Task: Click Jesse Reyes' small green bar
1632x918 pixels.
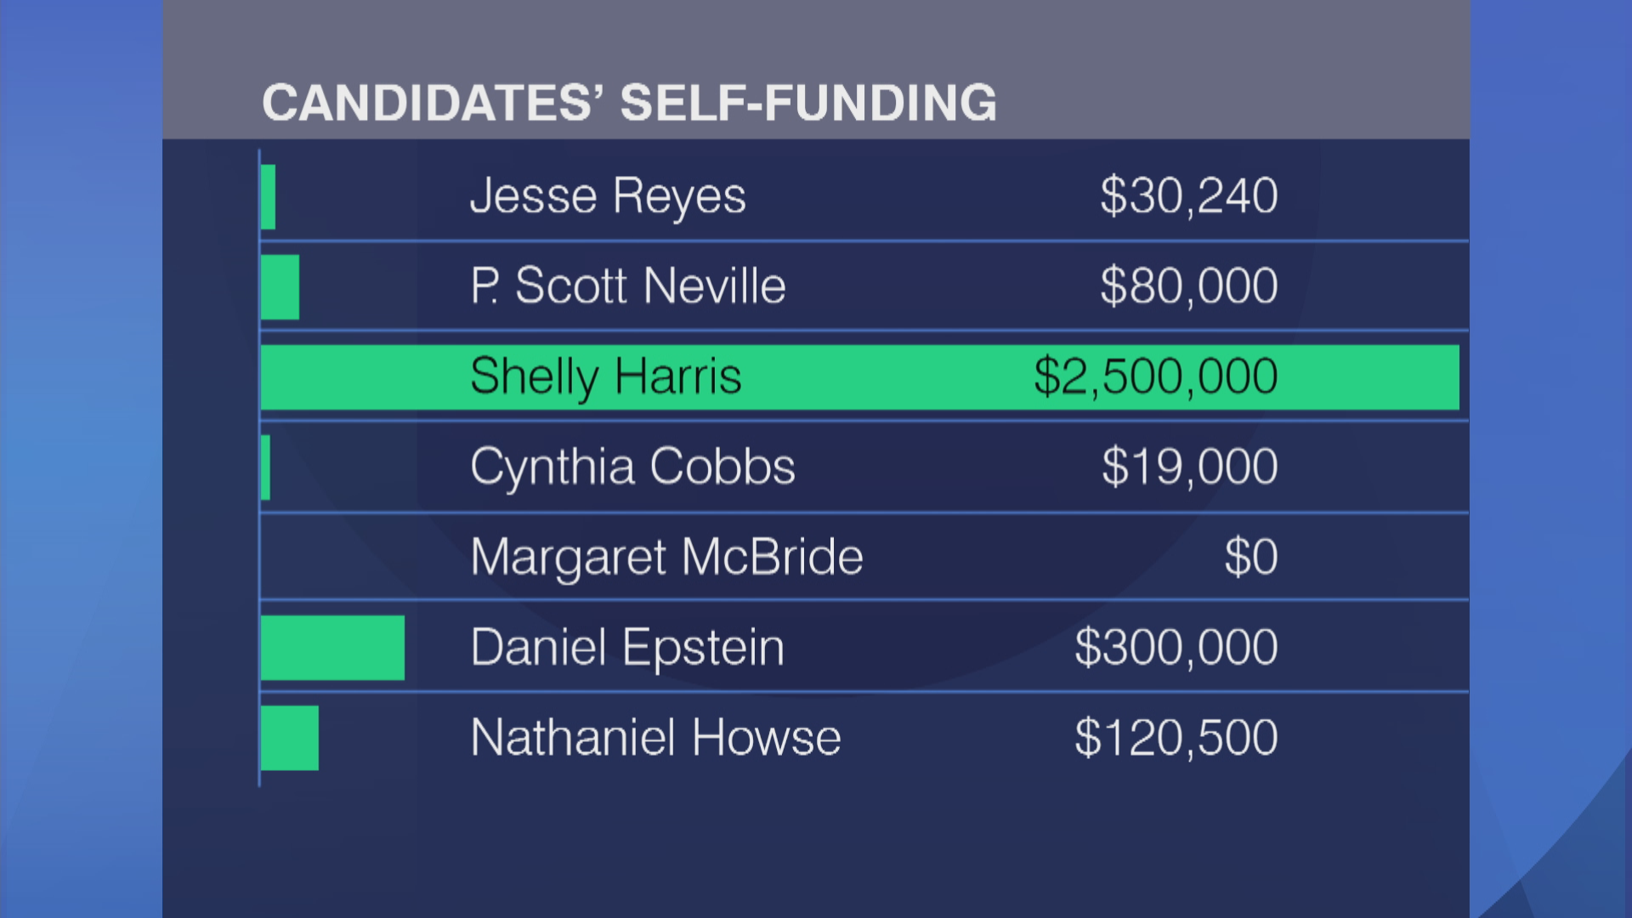Action: click(x=268, y=197)
